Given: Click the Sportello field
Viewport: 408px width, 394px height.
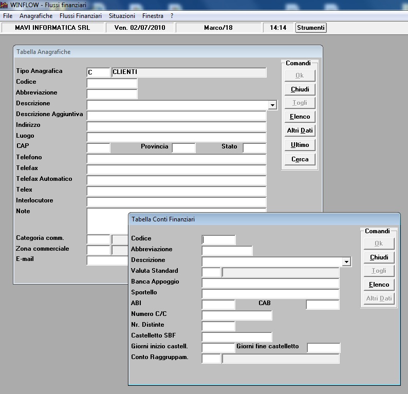Looking at the screenshot, I should point(271,294).
